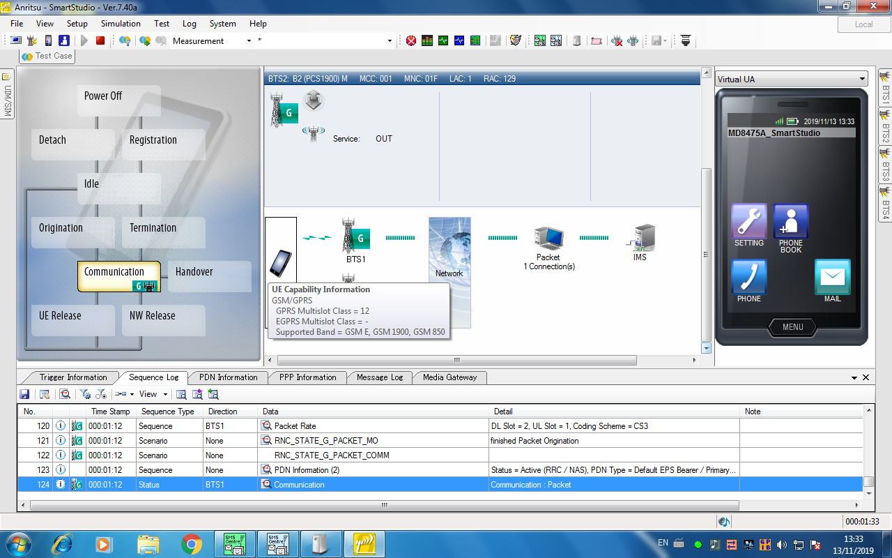Switch to Trigger Information tab
The image size is (892, 558).
tap(73, 377)
